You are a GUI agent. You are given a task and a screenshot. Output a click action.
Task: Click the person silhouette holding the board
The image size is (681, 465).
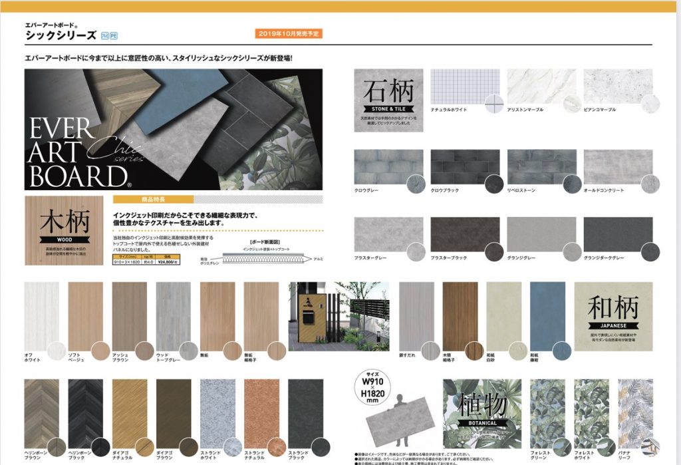point(401,420)
